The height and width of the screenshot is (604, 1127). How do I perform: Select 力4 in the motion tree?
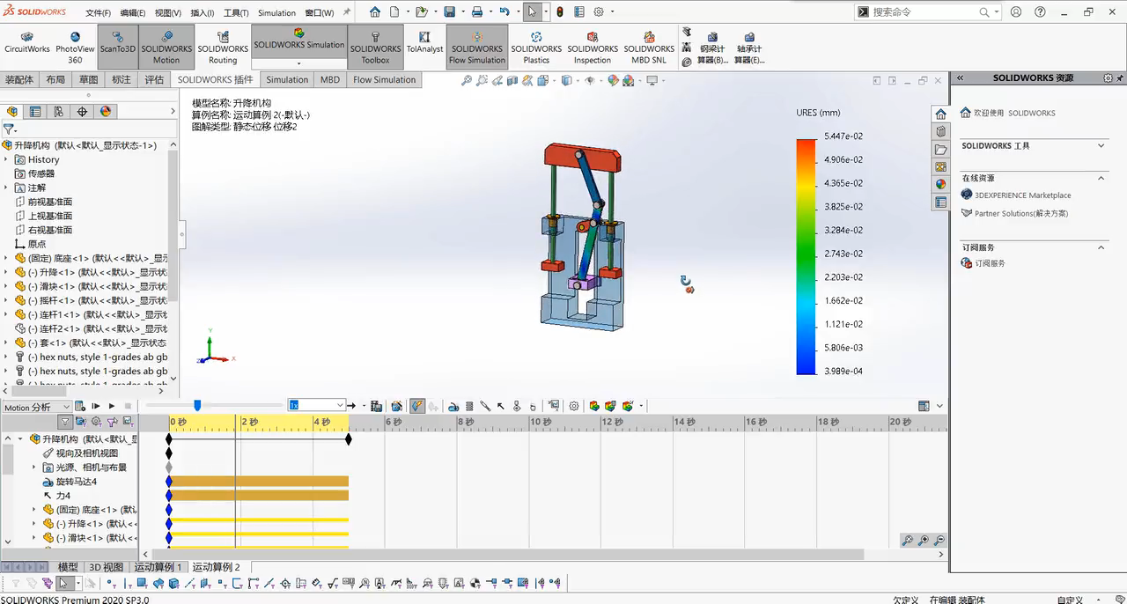(x=63, y=496)
